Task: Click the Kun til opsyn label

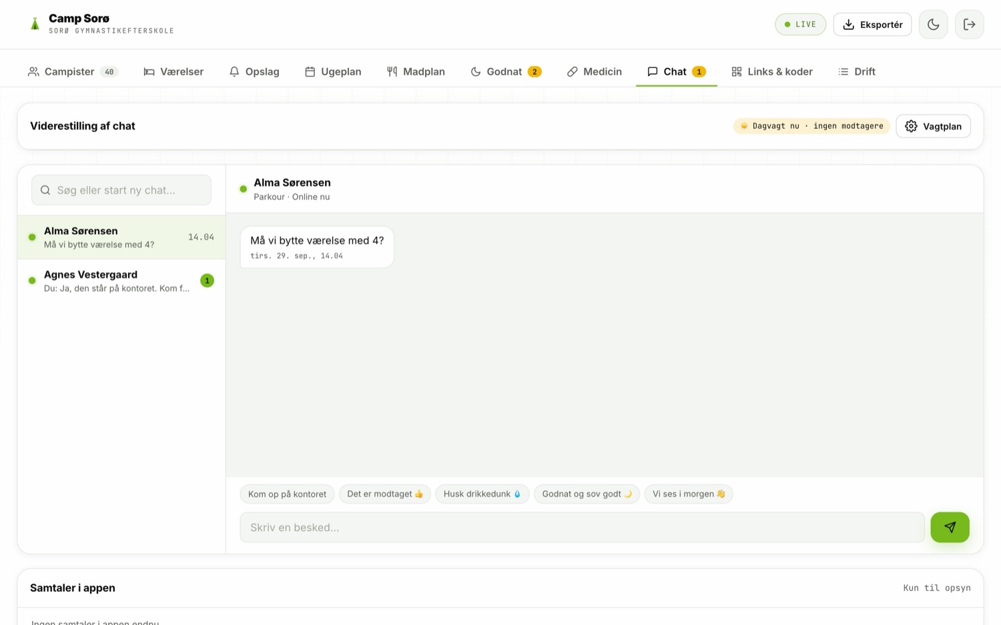Action: 937,588
